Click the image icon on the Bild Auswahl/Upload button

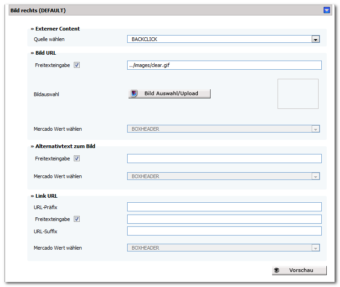134,93
